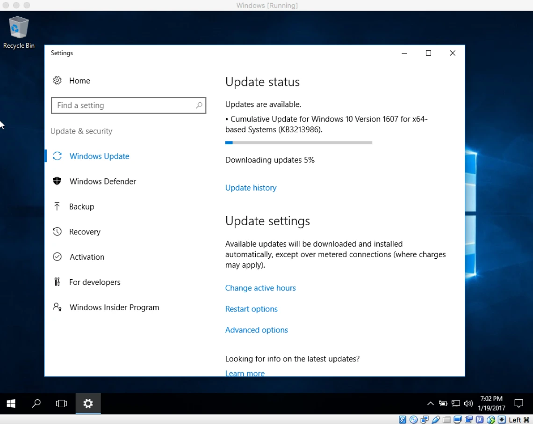The height and width of the screenshot is (424, 533).
Task: Show hidden system tray icons
Action: pos(430,403)
